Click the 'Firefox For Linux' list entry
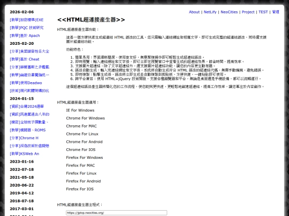Screen dimensions: 289x216 [x=81, y=173]
